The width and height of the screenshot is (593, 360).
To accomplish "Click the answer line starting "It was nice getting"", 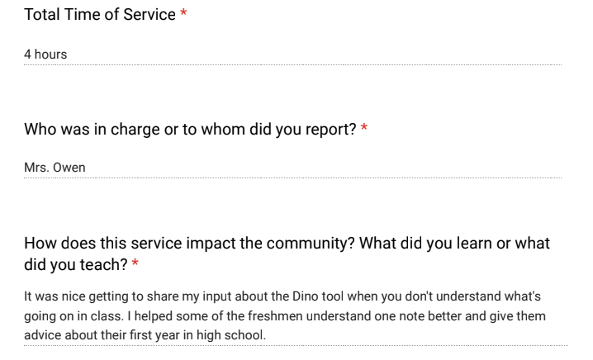I will 282,296.
